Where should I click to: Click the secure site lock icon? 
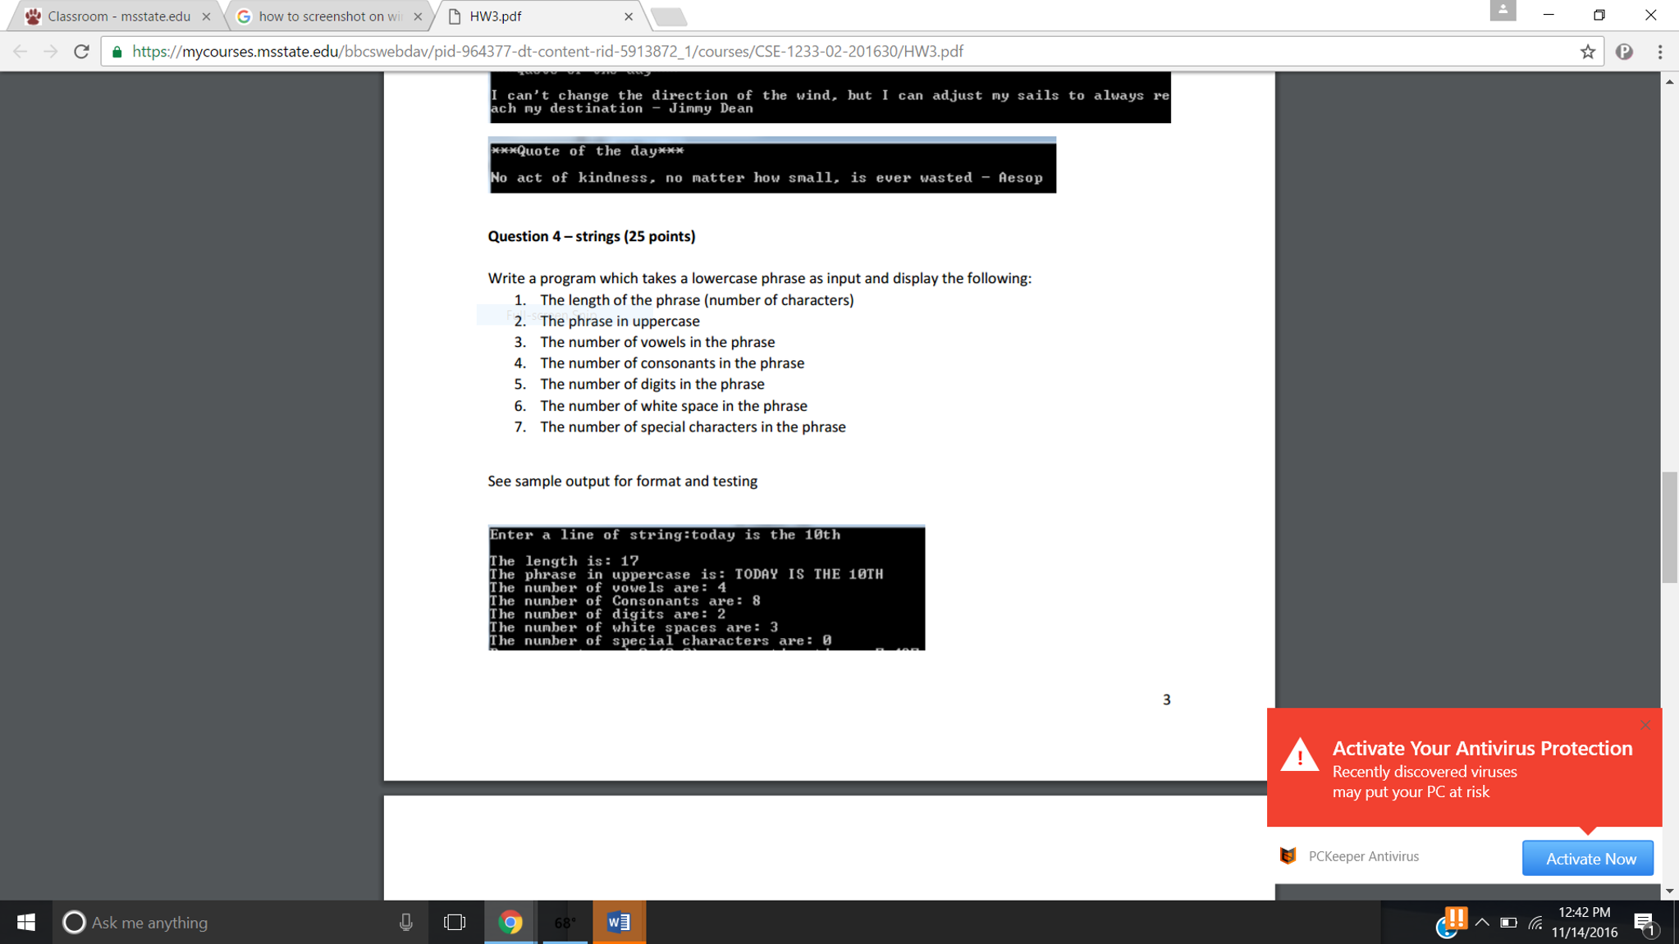[x=116, y=51]
